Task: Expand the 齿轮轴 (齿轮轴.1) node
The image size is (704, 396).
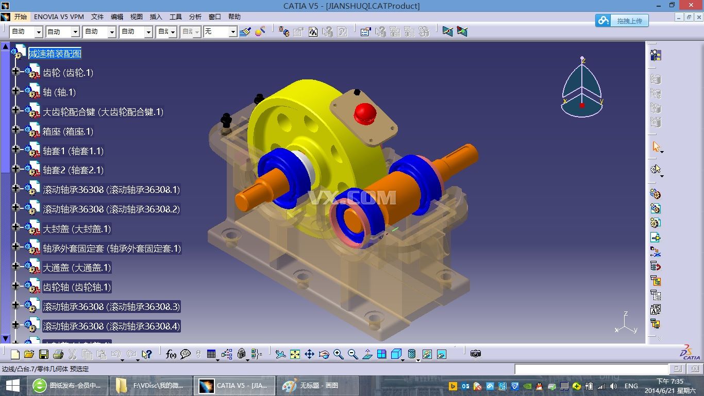Action: tap(15, 286)
